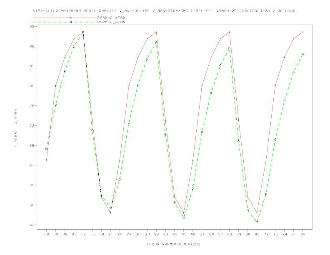
Task: Click MODEL=NAM/218 in the chart title
Action: click(x=100, y=11)
